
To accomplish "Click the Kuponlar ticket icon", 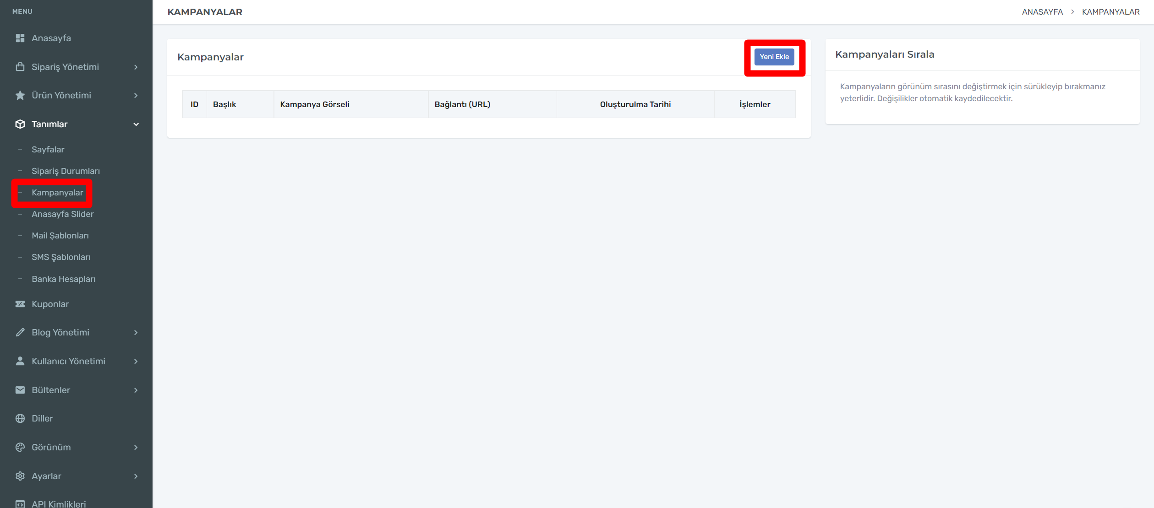I will click(20, 304).
